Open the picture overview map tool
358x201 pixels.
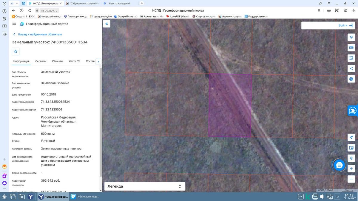click(351, 148)
